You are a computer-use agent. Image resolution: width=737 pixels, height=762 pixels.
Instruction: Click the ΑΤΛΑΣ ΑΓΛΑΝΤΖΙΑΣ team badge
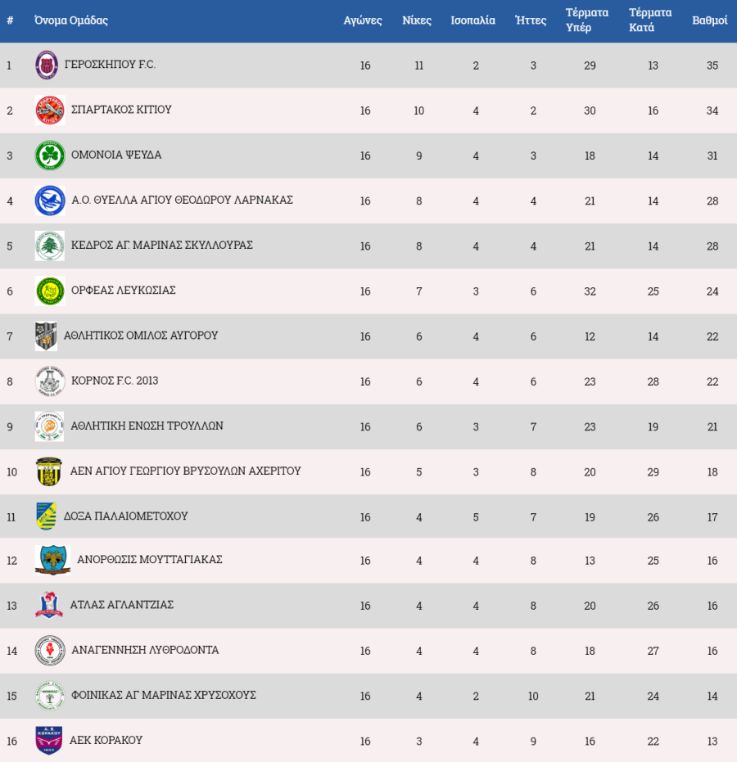(x=49, y=605)
